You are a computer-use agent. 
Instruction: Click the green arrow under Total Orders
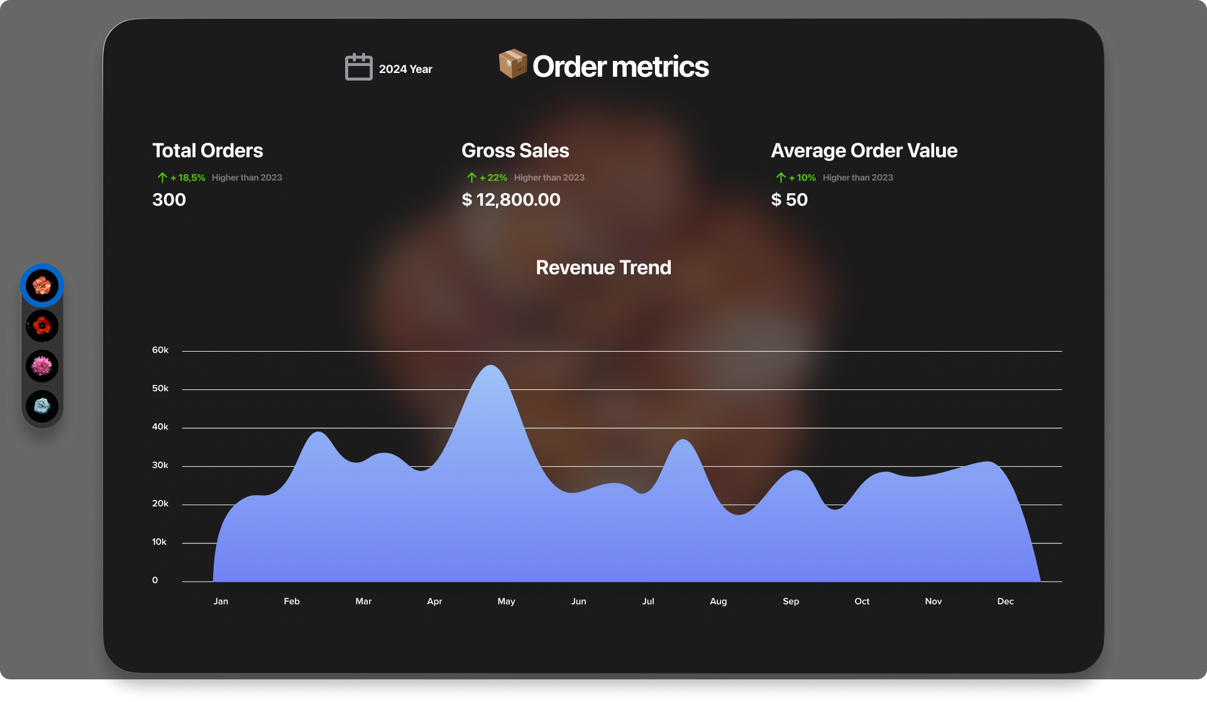pos(162,177)
